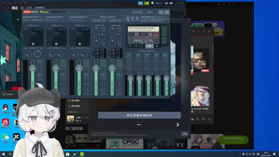Viewport: 279px width, 157px height.
Task: Route cassette playback to B1 bus
Action: pos(164,38)
